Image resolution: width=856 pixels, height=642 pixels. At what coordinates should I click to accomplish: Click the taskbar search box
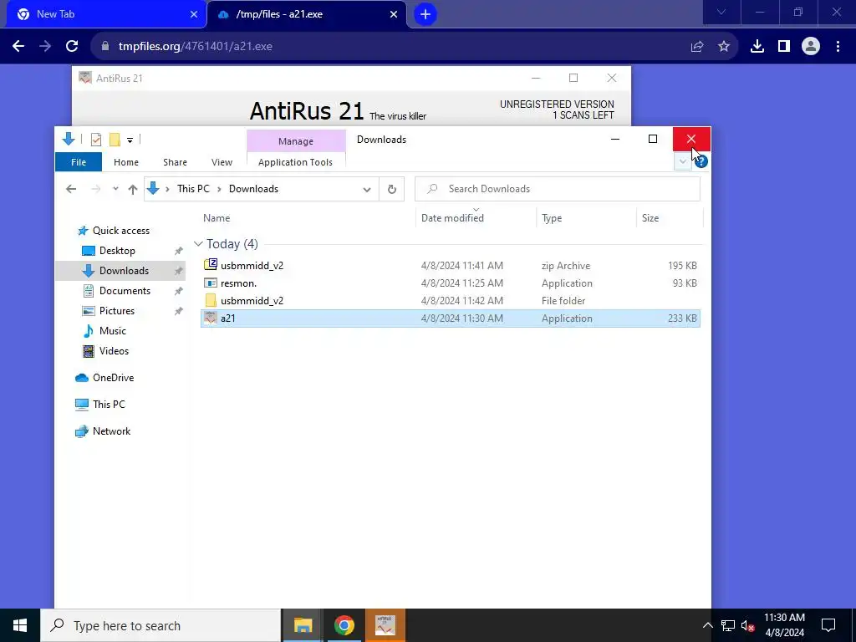pyautogui.click(x=160, y=625)
